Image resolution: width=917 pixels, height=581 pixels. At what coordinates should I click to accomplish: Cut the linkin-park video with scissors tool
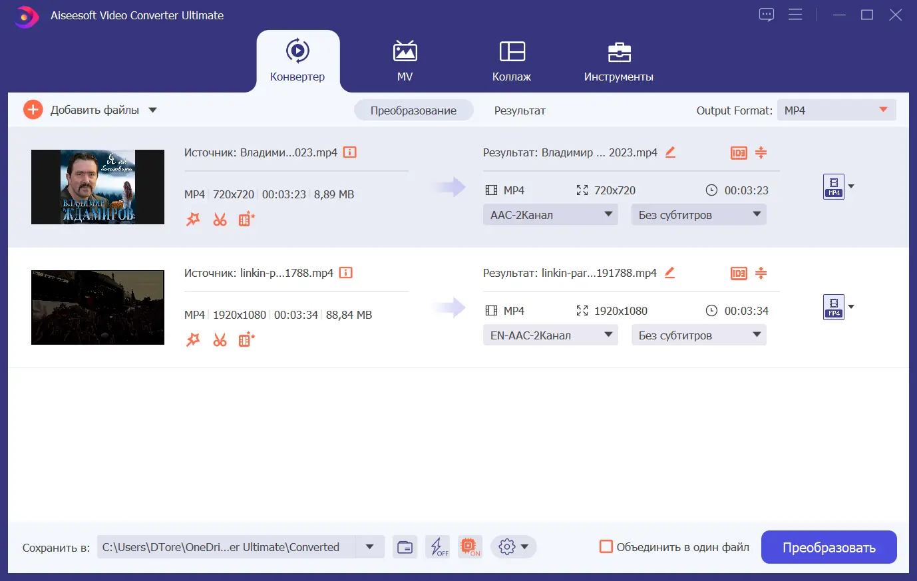(x=220, y=339)
